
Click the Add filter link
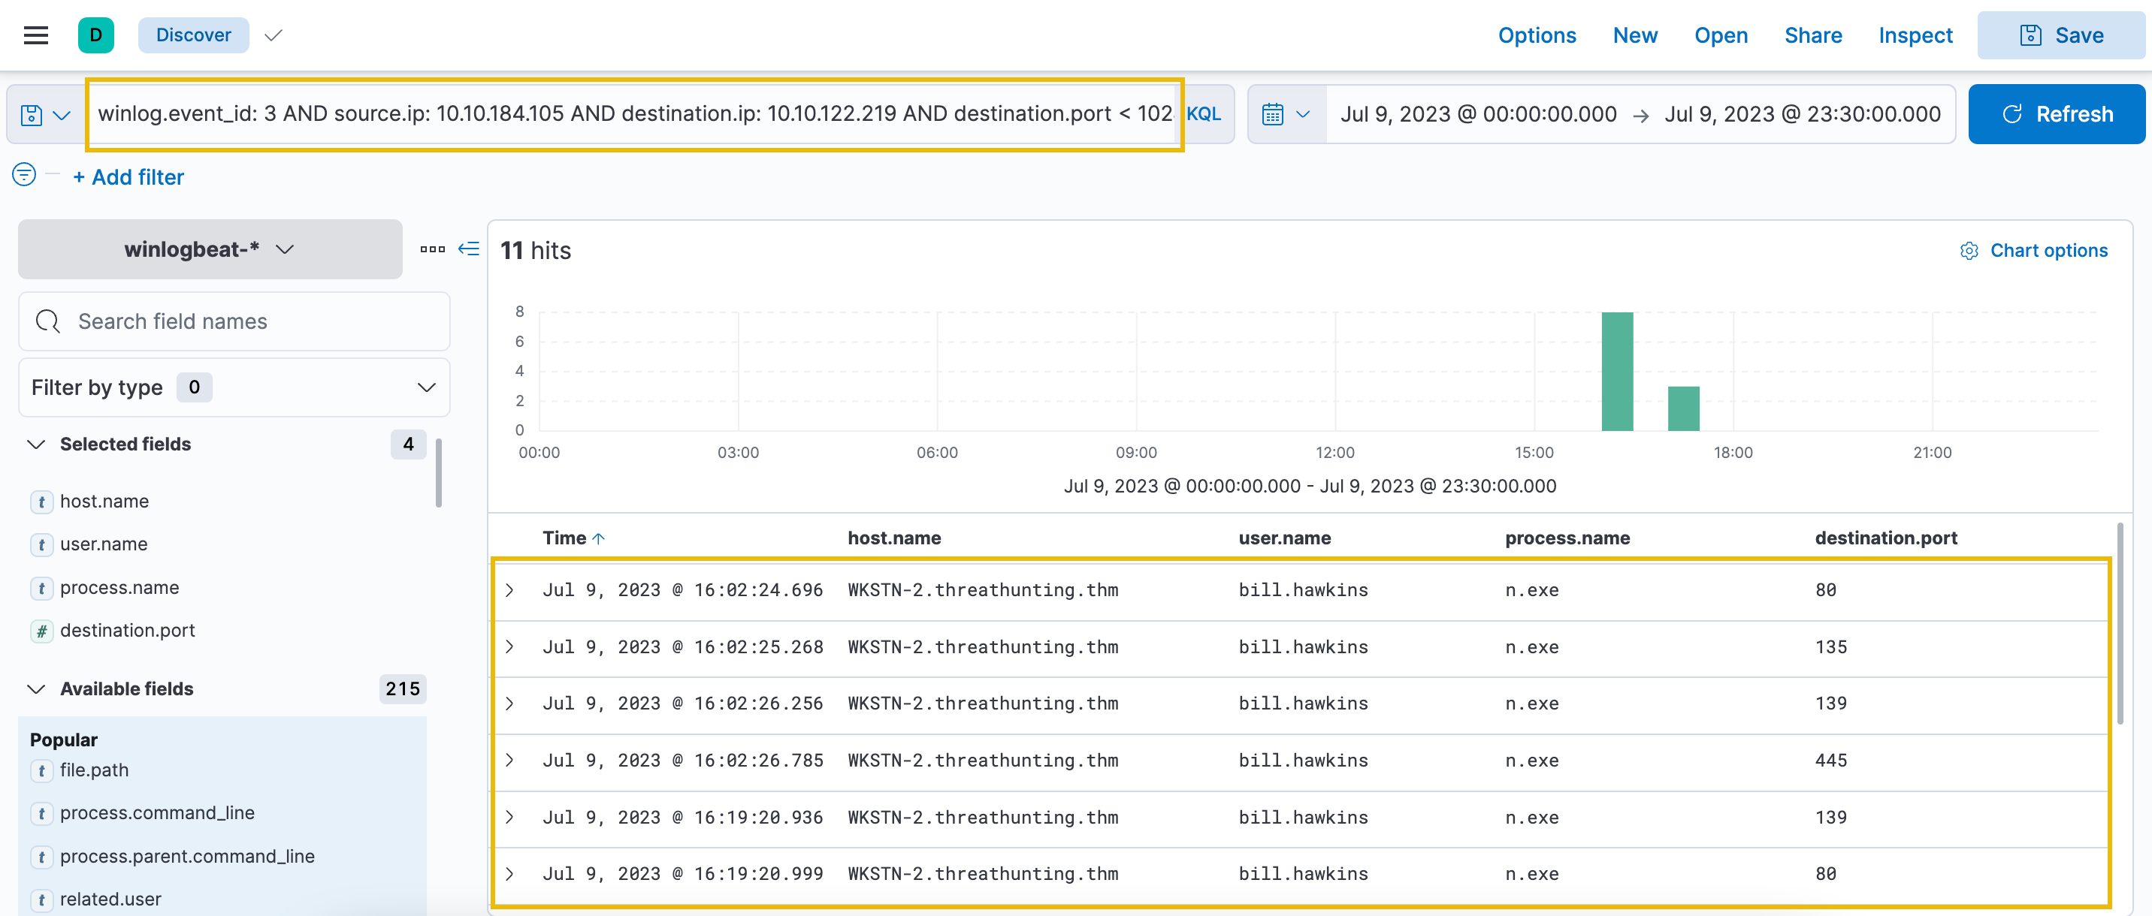[x=128, y=177]
